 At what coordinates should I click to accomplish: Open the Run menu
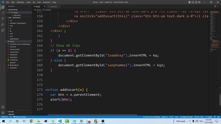39,2
